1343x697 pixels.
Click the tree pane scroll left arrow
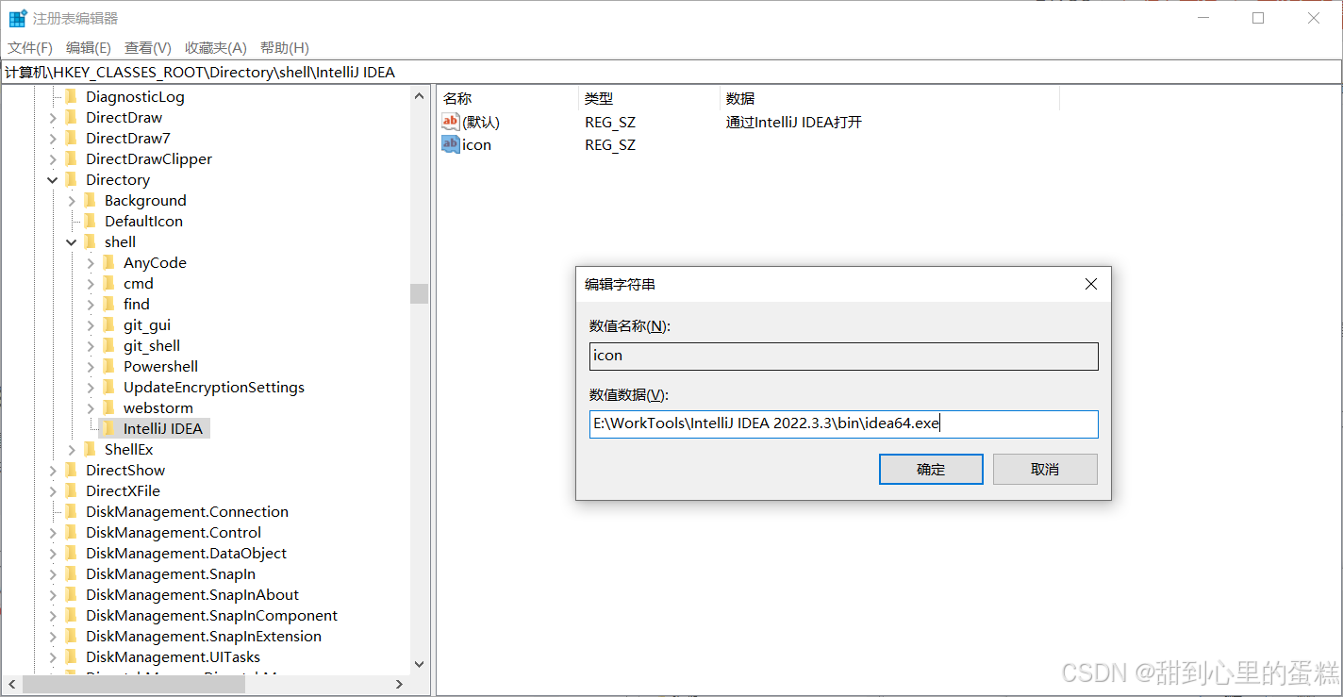12,685
